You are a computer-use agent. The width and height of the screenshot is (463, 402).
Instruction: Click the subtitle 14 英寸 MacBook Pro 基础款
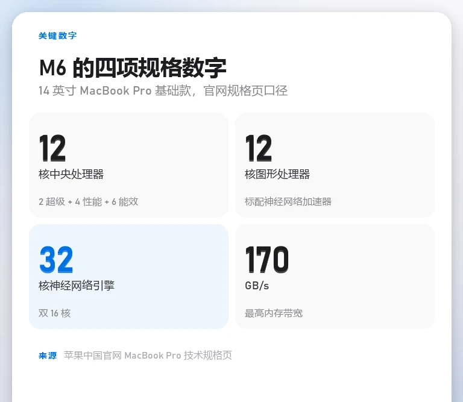pyautogui.click(x=115, y=90)
